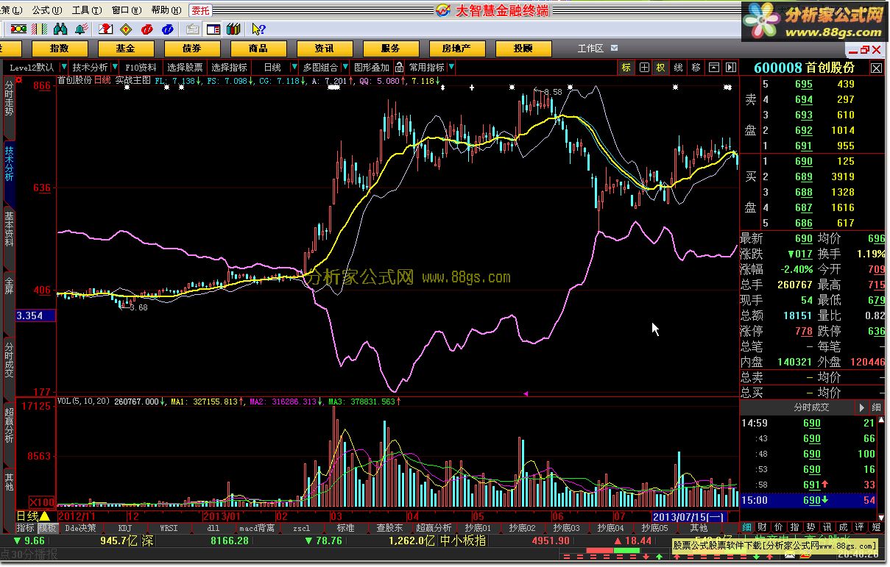
Task: Click the 委托 trading button
Action: pos(199,10)
